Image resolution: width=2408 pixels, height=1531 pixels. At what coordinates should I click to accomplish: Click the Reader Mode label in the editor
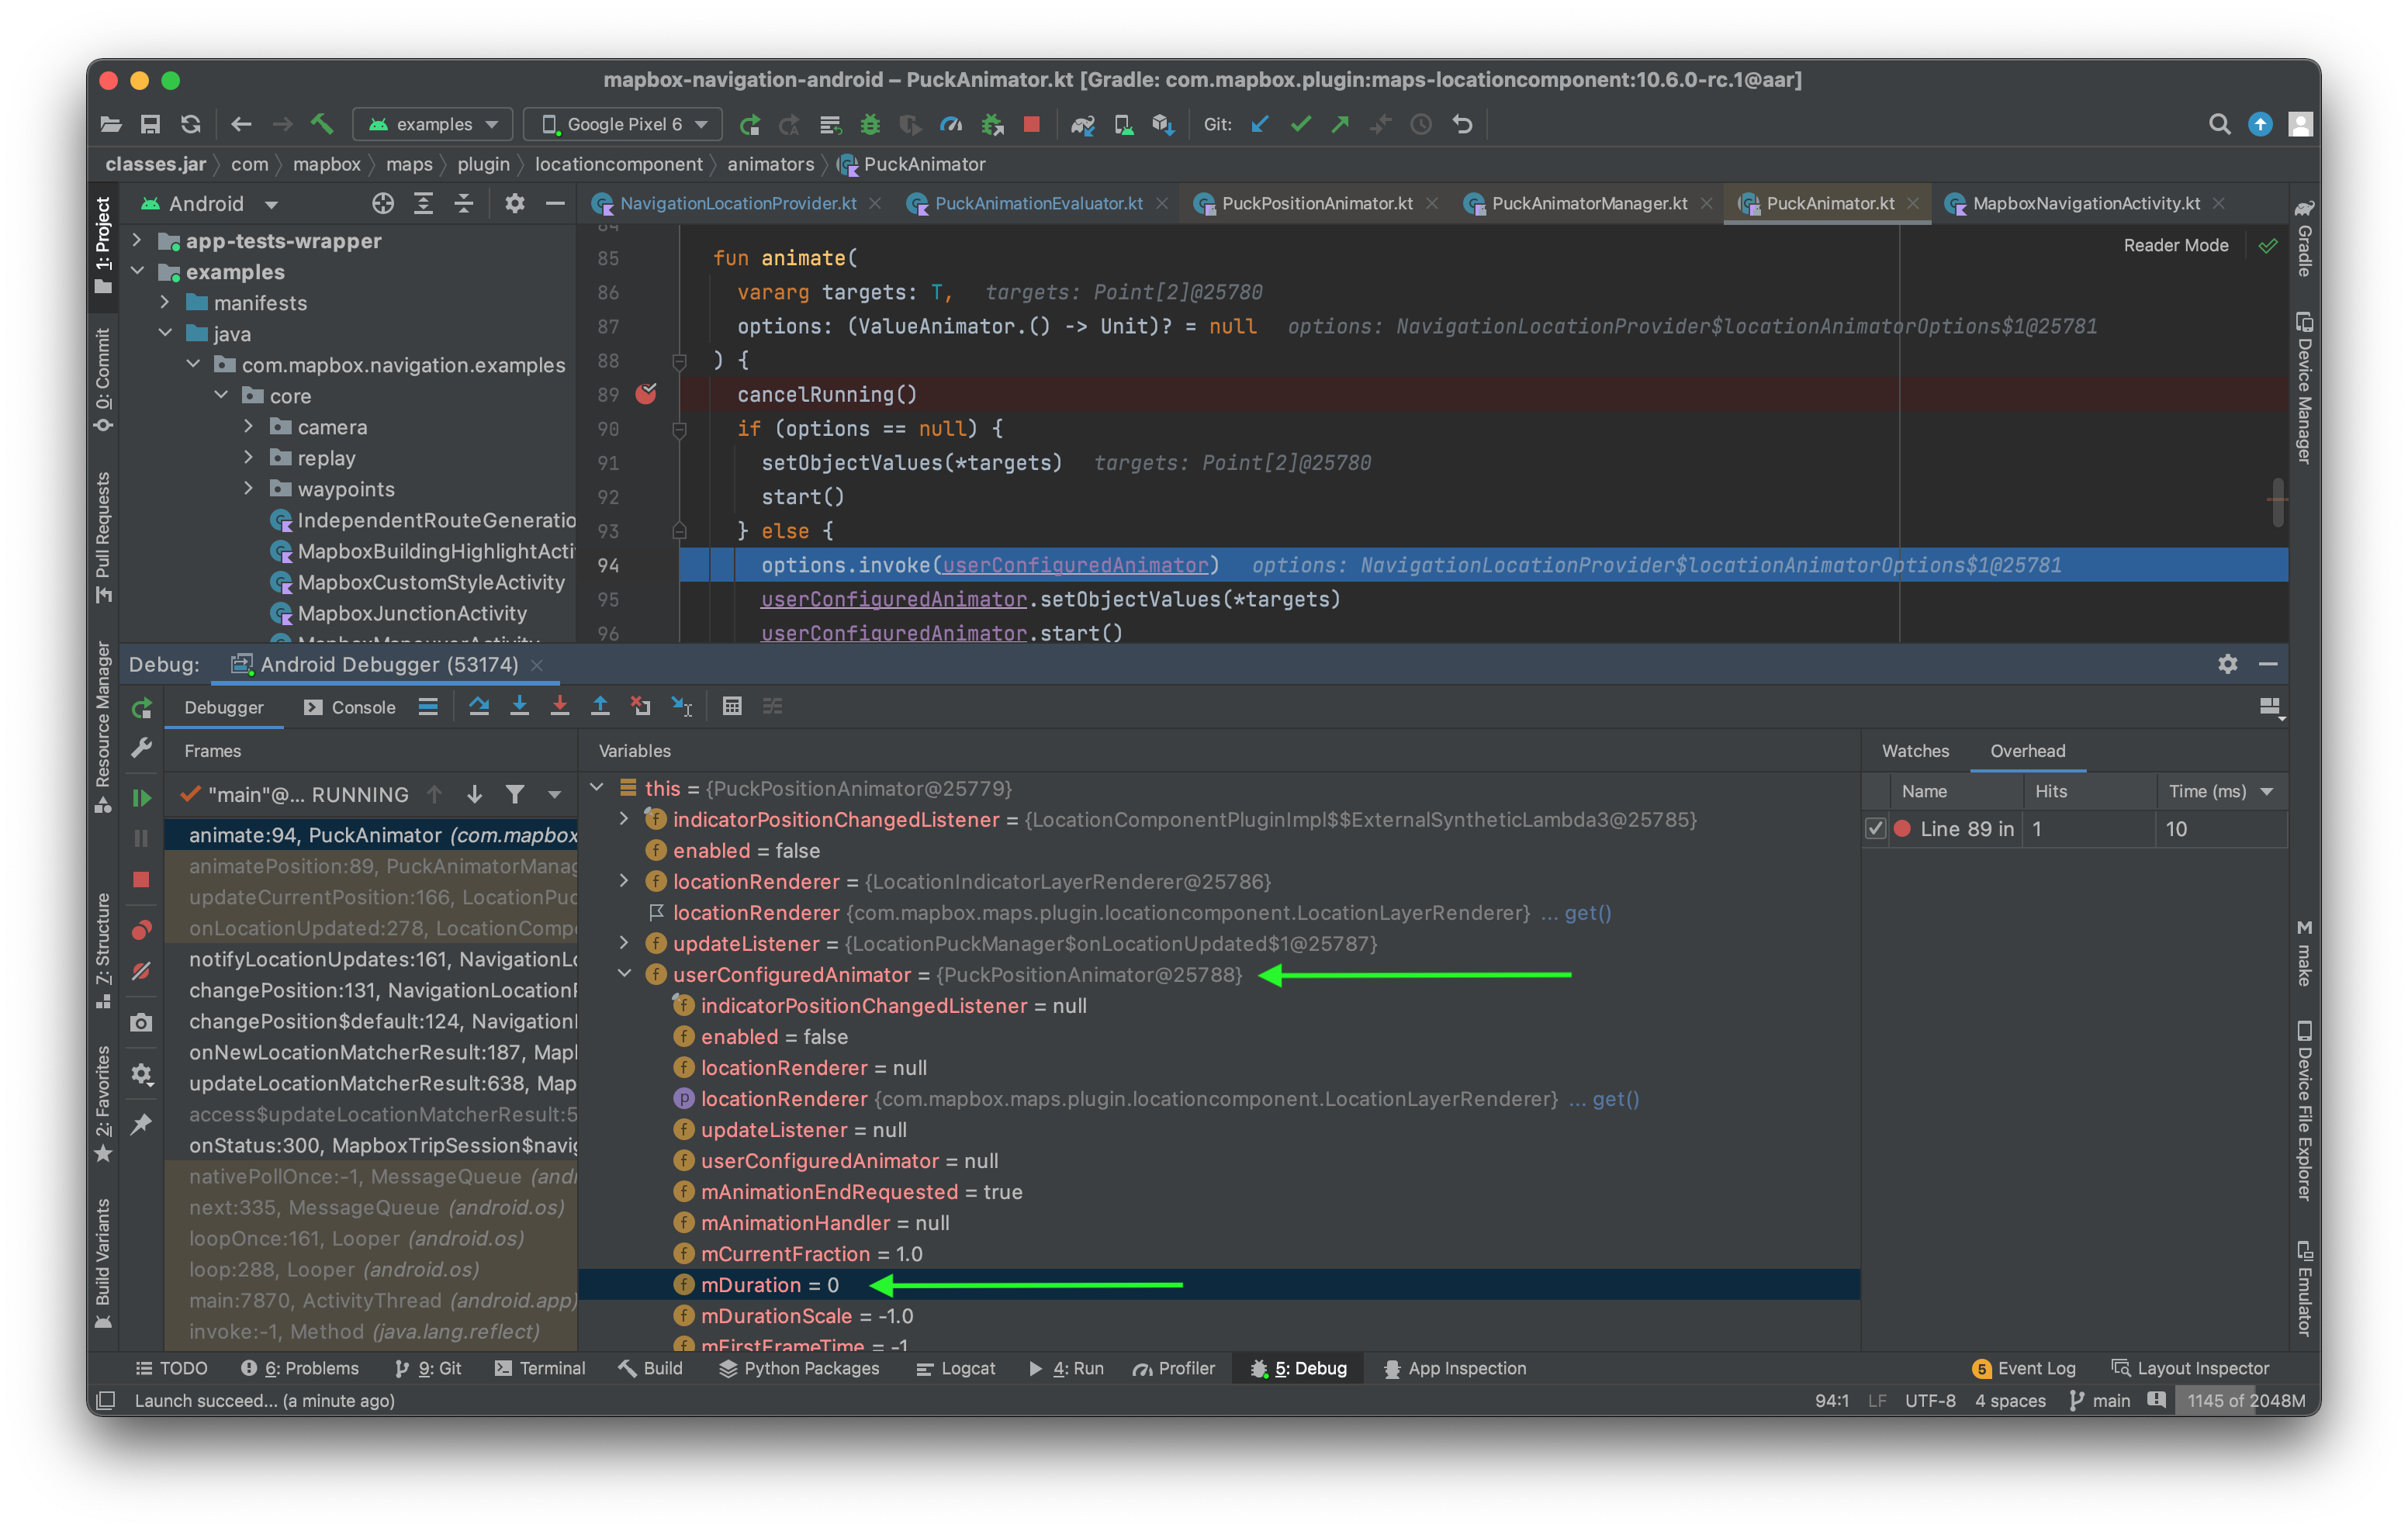[2175, 246]
